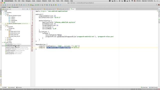Viewport: 160px width, 90px height.
Task: Open the Refactor menu
Action: (x=44, y=1)
